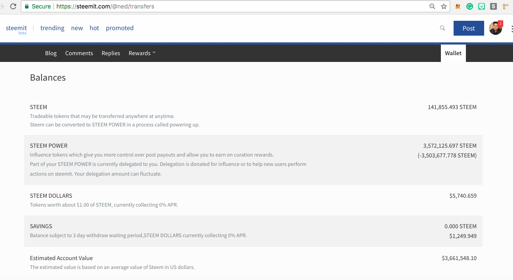Open the gray S extension icon
This screenshot has height=280, width=513.
click(x=493, y=6)
